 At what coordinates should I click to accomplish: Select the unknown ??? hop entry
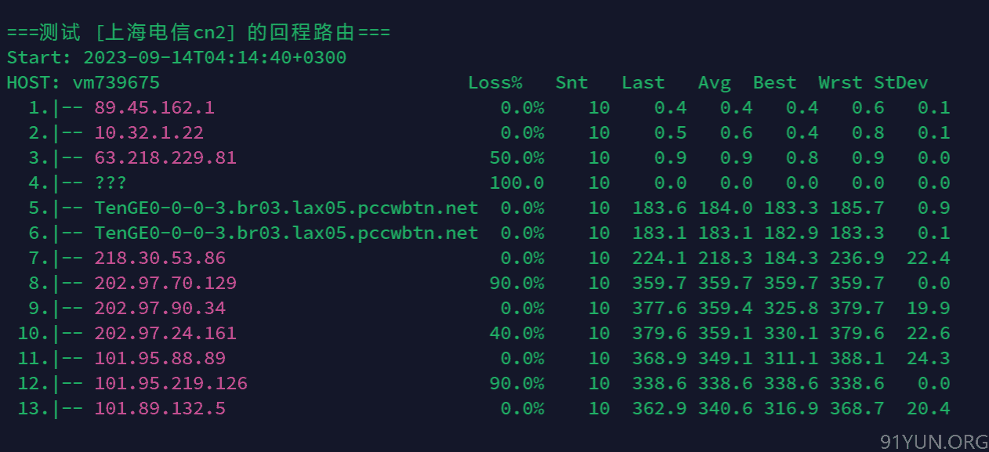pos(110,183)
